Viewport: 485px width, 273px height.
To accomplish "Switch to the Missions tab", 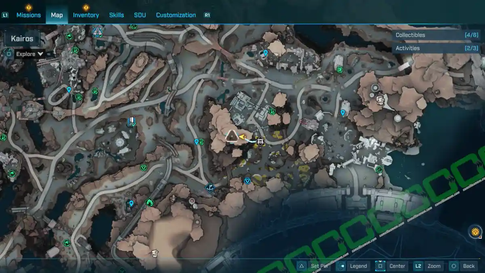I will [28, 15].
